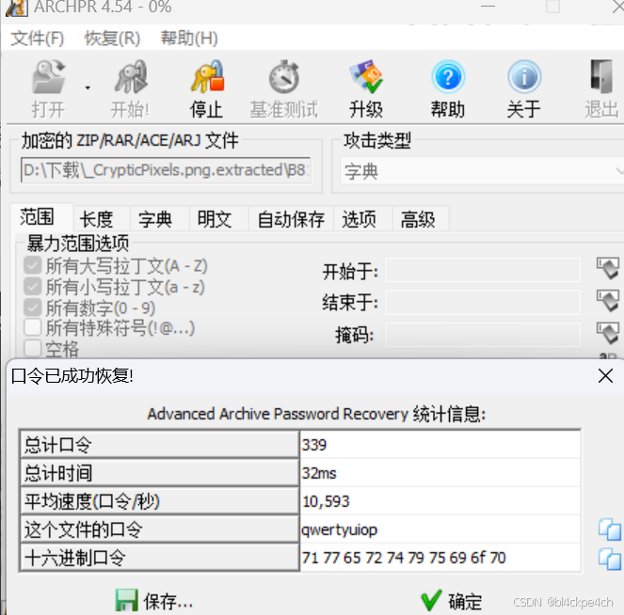This screenshot has height=615, width=624.
Task: Click the icon beside 结束于 field
Action: [x=608, y=301]
